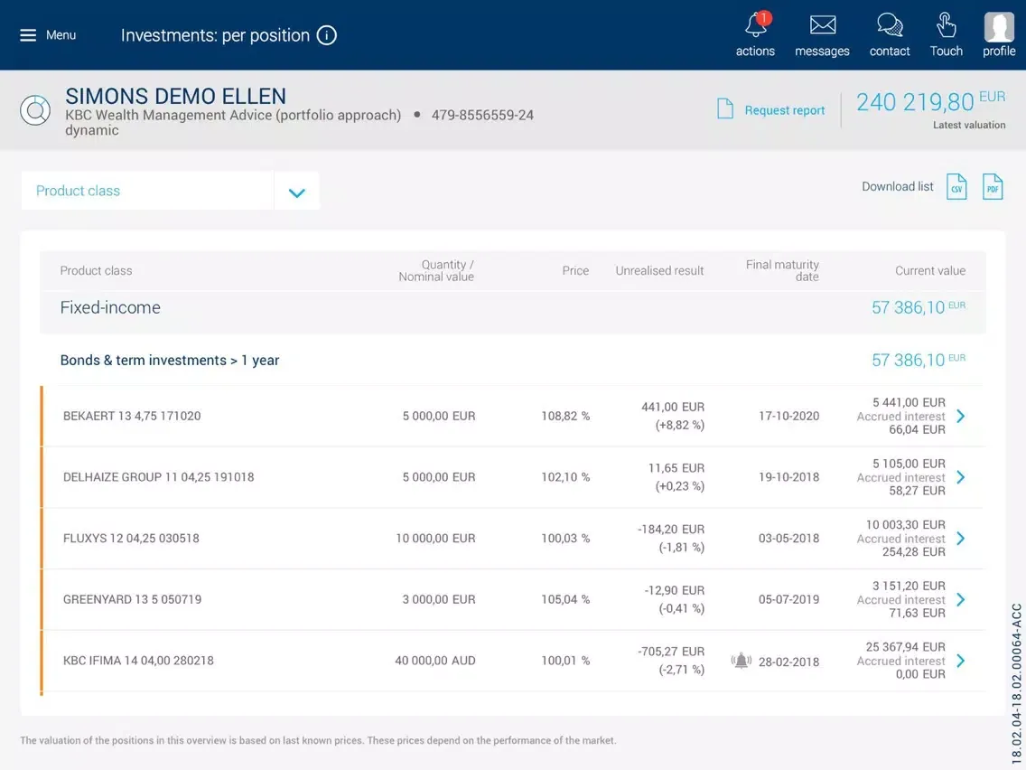Click the 17-10-2020 maturity date
Image resolution: width=1026 pixels, height=770 pixels.
coord(788,416)
